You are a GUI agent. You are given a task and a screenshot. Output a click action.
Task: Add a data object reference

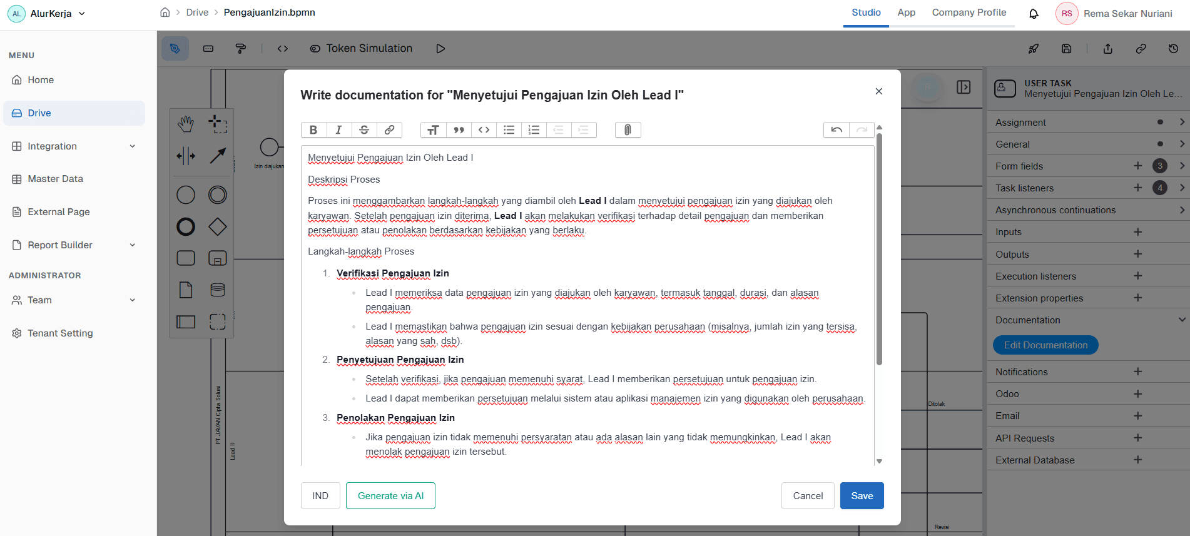(x=186, y=290)
